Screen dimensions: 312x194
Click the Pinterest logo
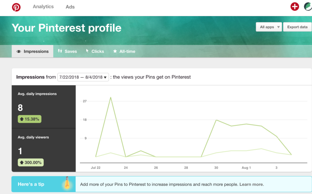16,7
